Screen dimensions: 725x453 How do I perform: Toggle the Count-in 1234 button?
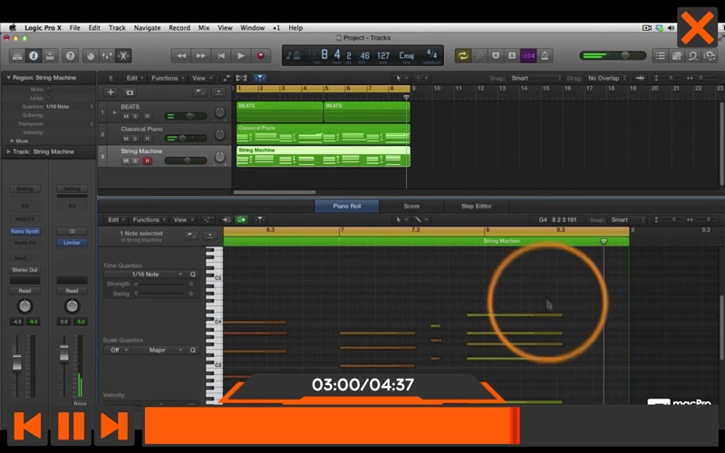click(528, 56)
